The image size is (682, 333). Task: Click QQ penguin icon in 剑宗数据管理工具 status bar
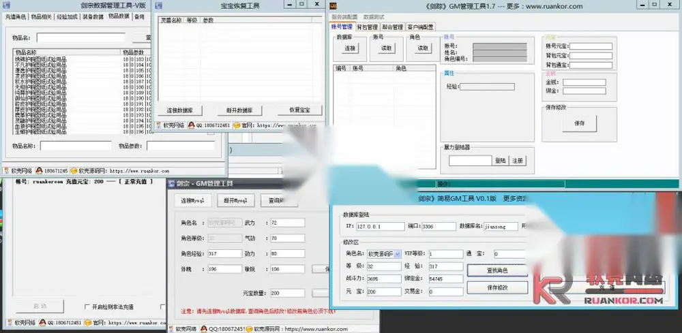point(39,171)
